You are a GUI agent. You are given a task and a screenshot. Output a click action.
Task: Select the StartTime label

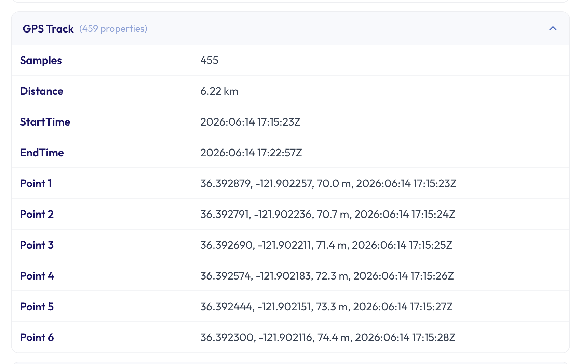pyautogui.click(x=45, y=122)
